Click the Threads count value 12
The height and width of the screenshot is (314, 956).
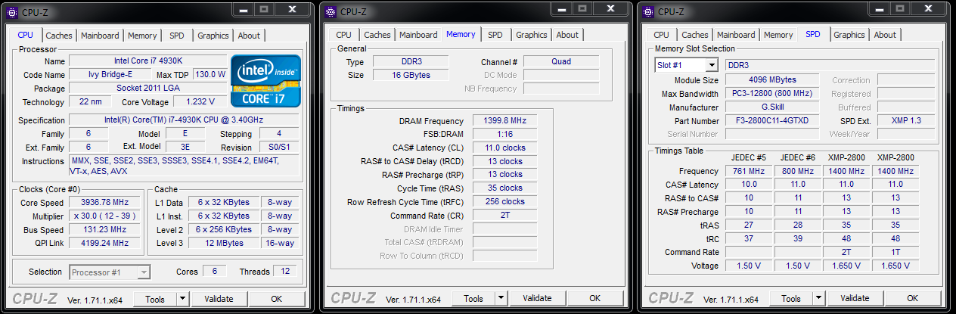[x=286, y=272]
